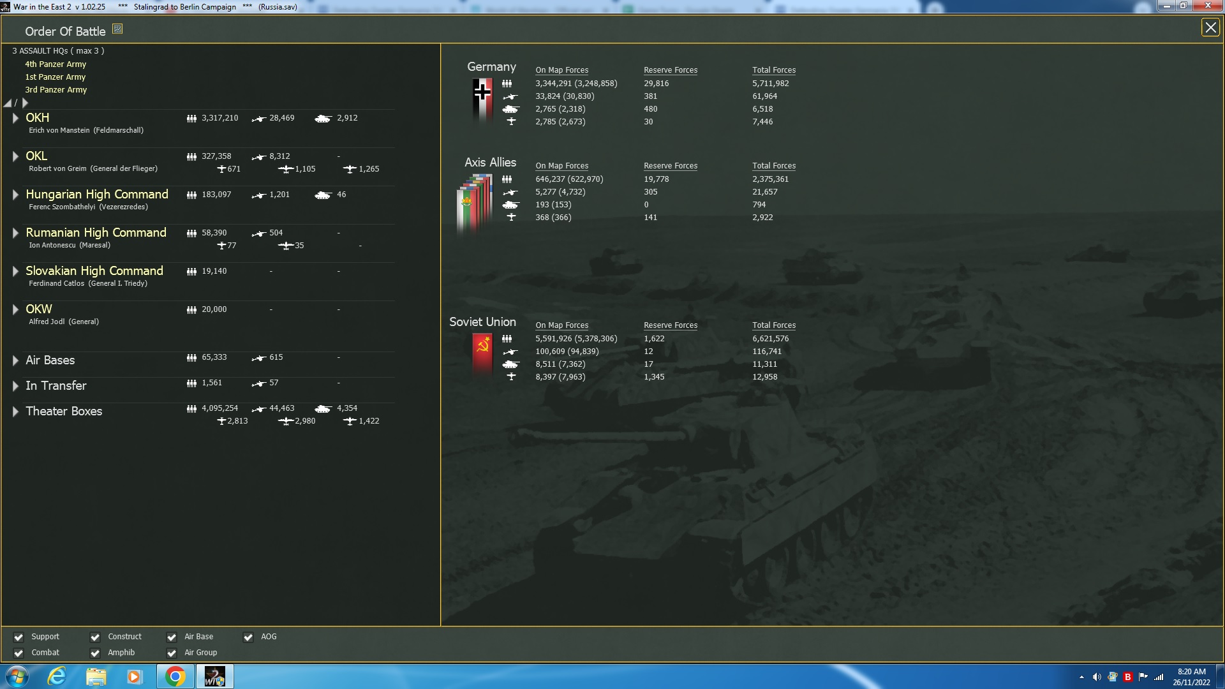Expand the Theater Boxes entry

[15, 411]
